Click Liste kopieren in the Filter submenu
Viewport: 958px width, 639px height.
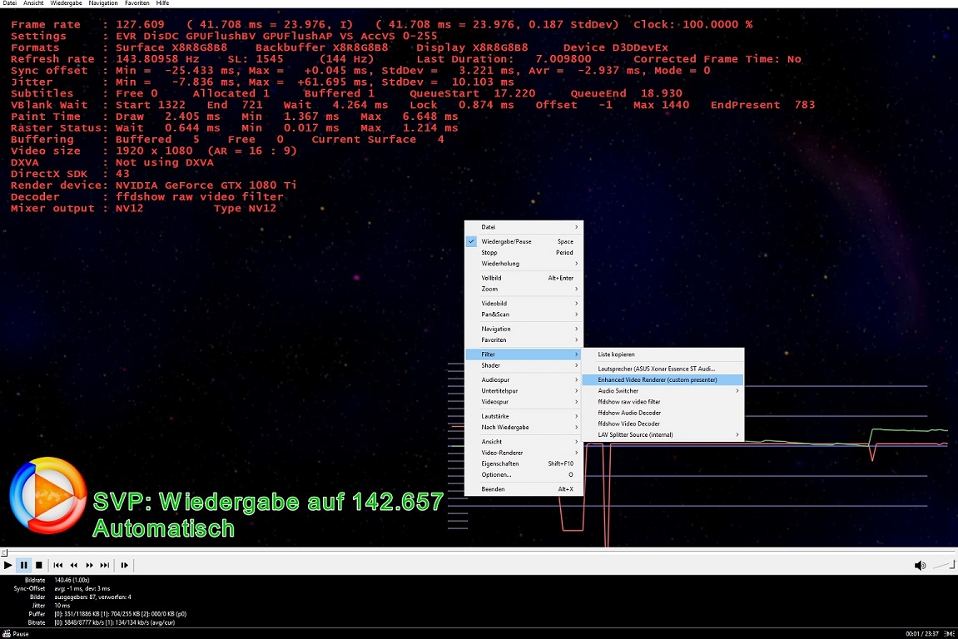pyautogui.click(x=663, y=354)
